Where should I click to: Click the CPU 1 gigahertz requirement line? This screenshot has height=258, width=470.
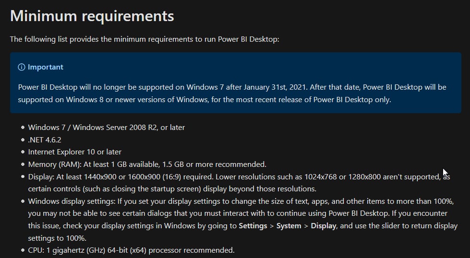click(x=131, y=250)
